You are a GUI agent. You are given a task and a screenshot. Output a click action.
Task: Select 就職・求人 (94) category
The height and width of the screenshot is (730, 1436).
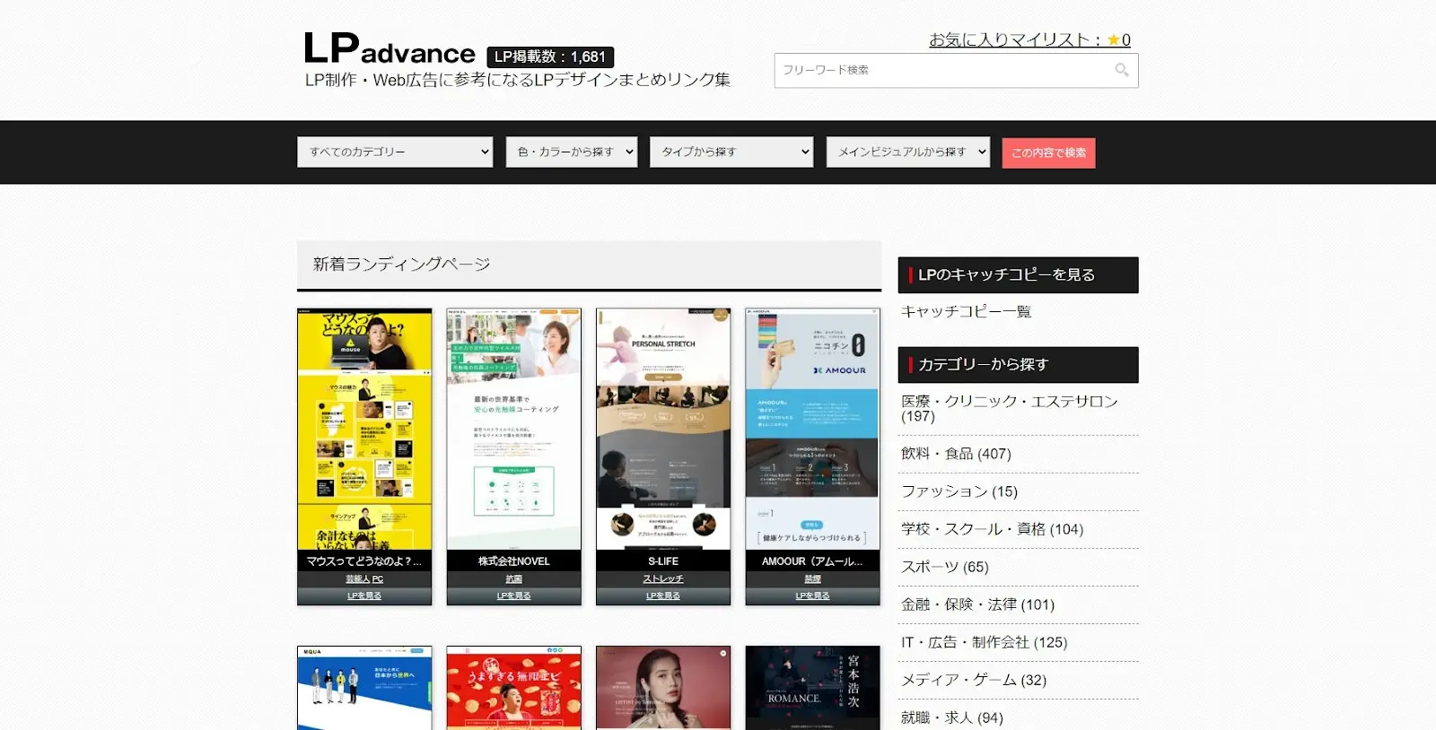point(952,717)
